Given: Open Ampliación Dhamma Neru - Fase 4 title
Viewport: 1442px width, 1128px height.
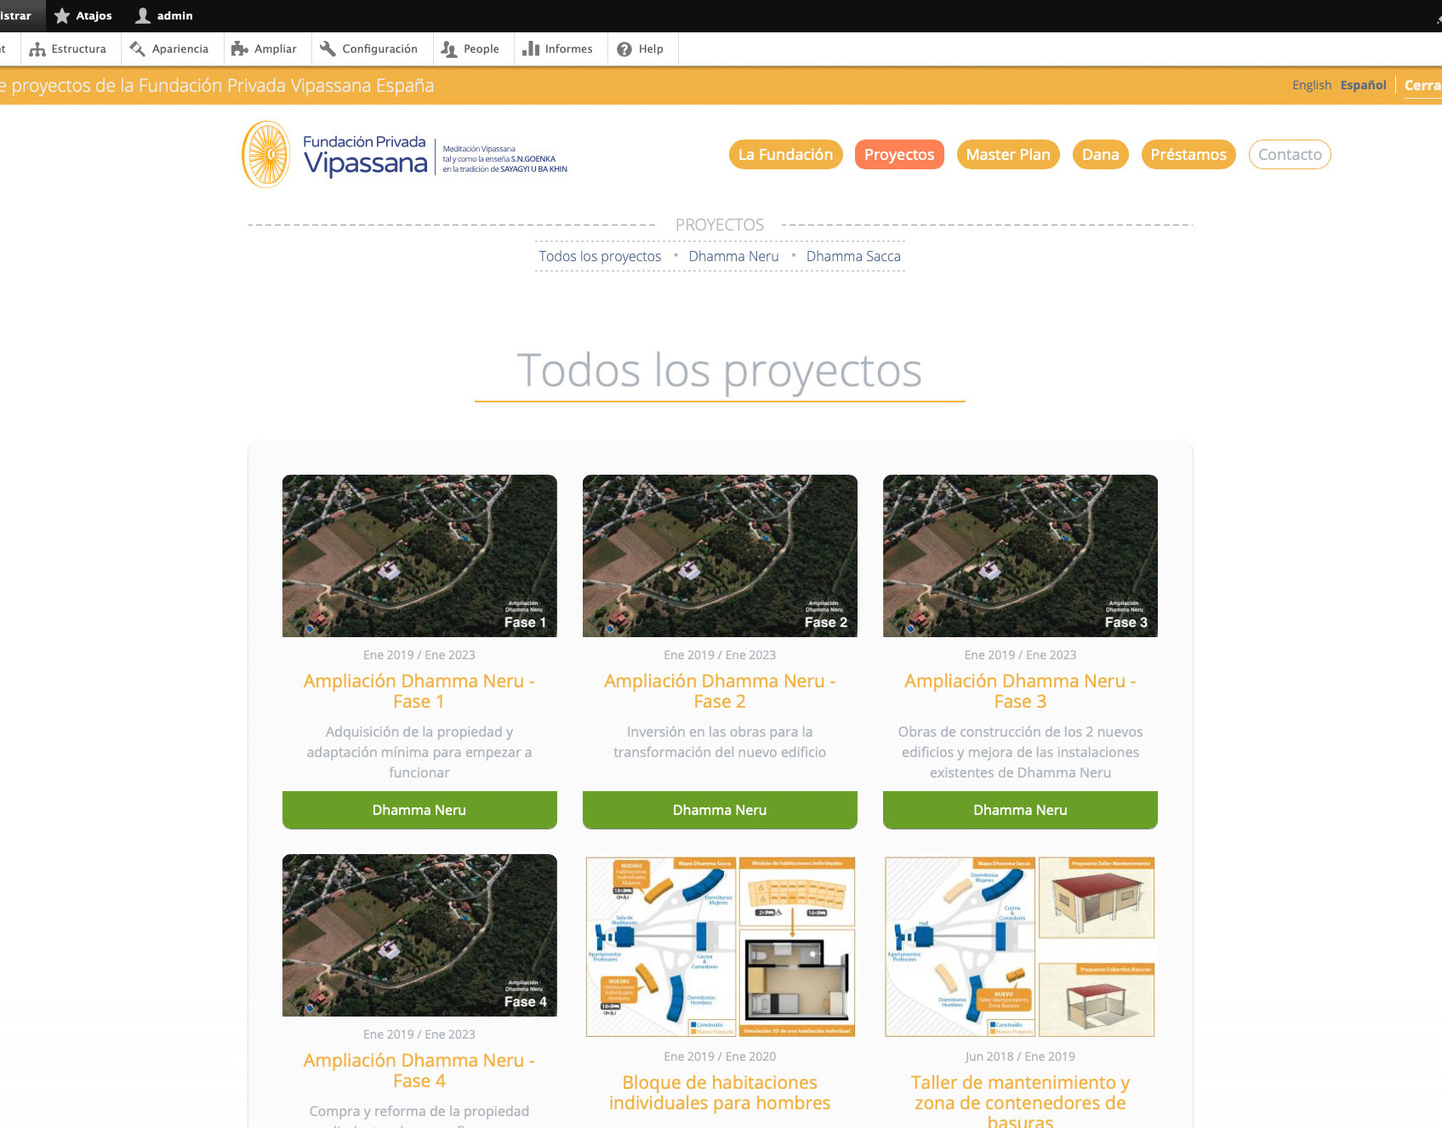Looking at the screenshot, I should pyautogui.click(x=419, y=1070).
